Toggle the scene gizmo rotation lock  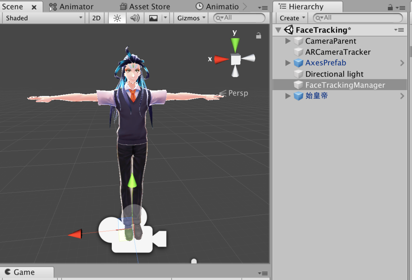[x=259, y=35]
